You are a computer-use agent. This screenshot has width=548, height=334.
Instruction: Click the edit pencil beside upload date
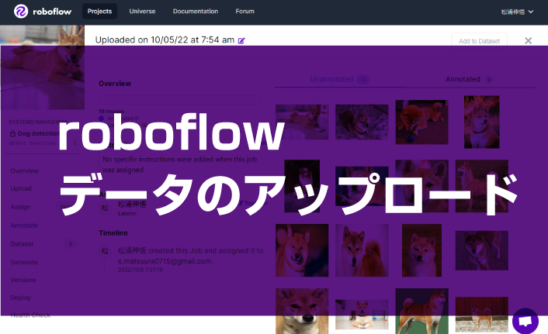pyautogui.click(x=241, y=40)
